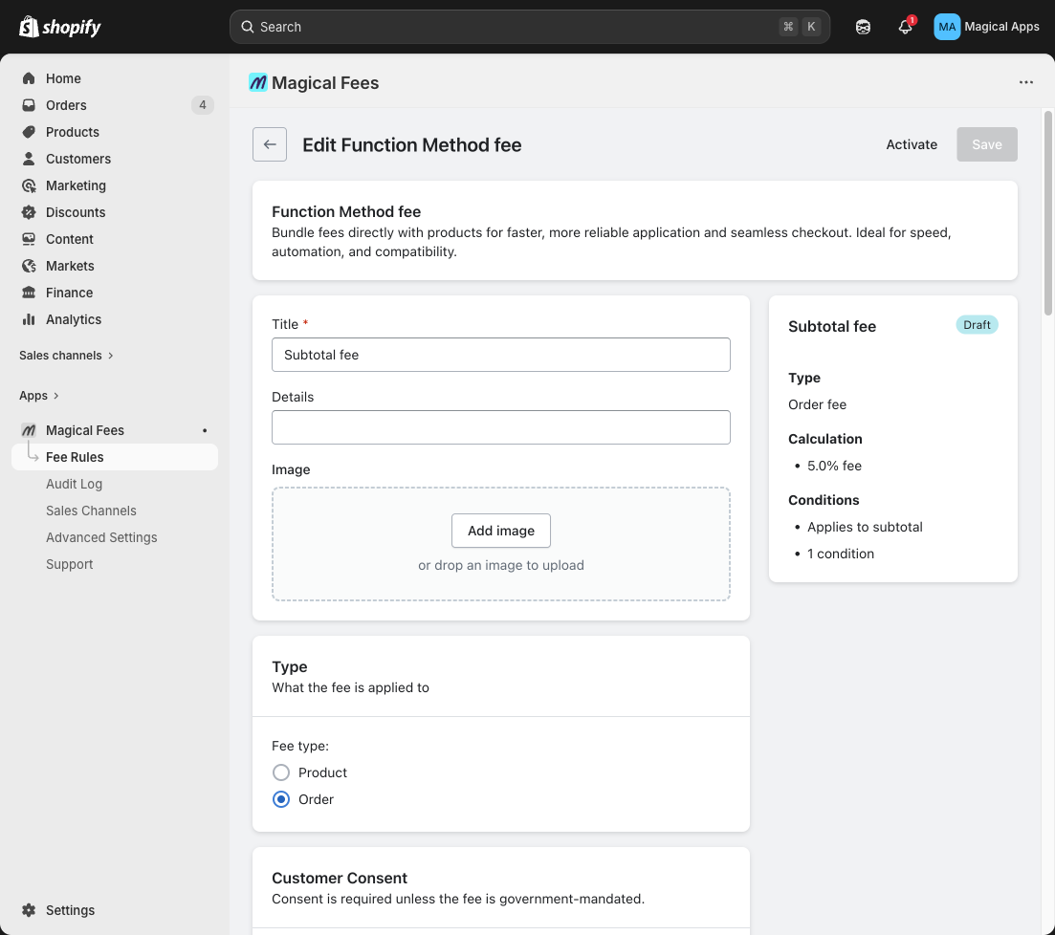This screenshot has width=1055, height=935.
Task: Click the Add image button
Action: [x=501, y=531]
